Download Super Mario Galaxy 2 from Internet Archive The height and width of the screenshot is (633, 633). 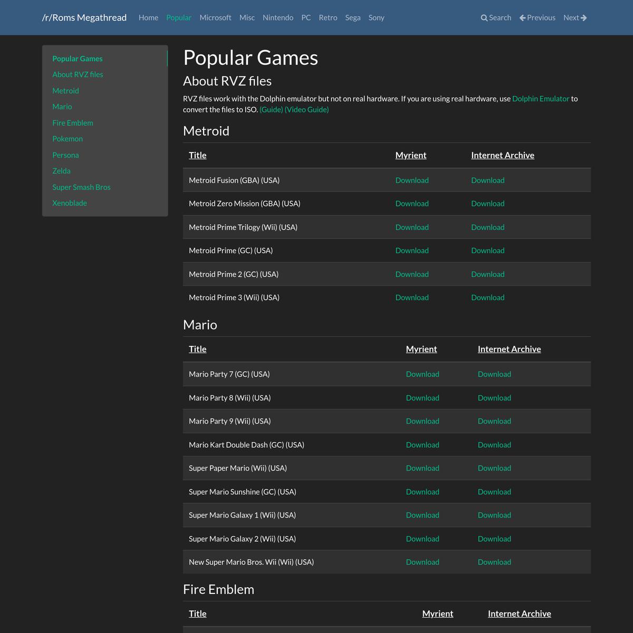click(x=494, y=539)
